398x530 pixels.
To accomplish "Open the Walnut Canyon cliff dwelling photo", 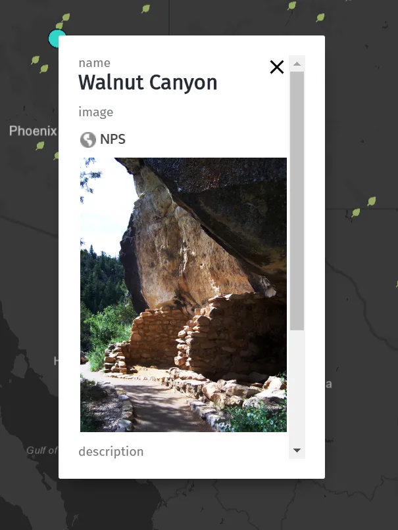I will coord(184,295).
